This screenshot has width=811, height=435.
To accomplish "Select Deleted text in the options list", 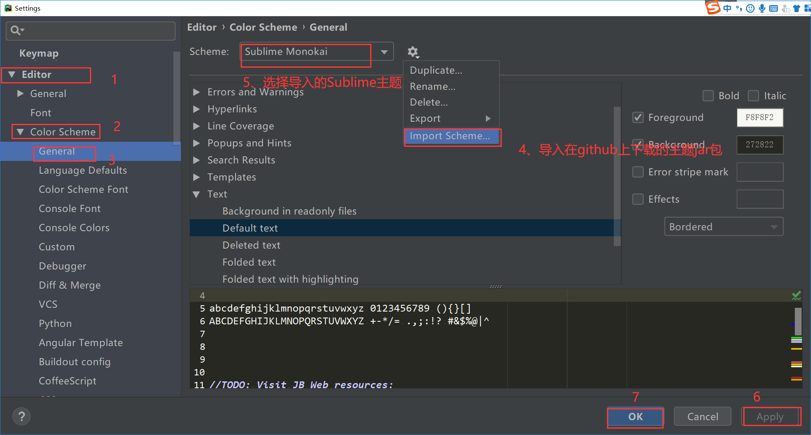I will pos(251,245).
